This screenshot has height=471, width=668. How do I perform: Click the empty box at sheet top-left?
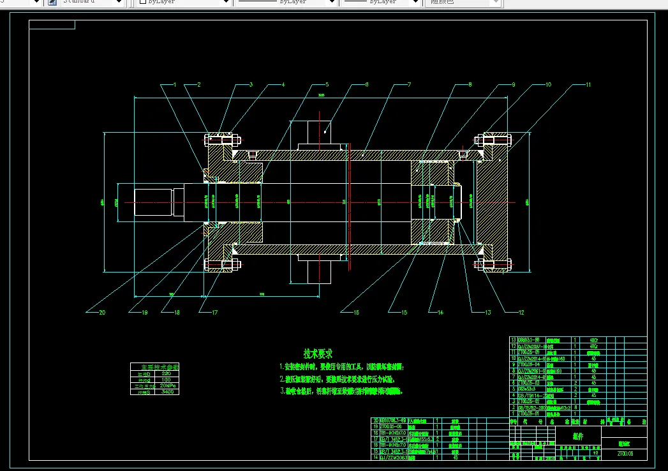pyautogui.click(x=52, y=25)
